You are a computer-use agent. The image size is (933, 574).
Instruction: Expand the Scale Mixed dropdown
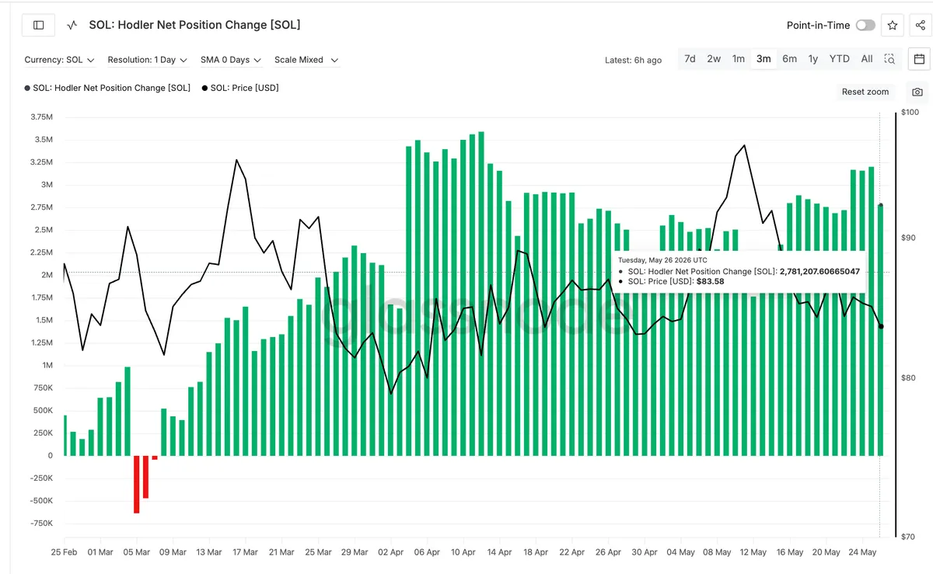(306, 60)
